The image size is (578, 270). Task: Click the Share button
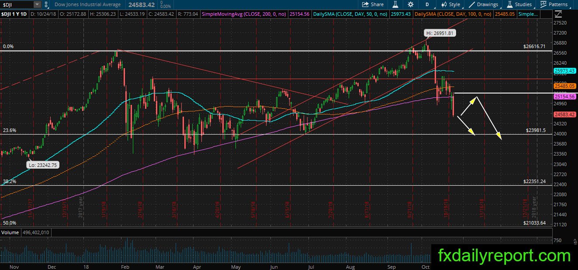coord(373,4)
